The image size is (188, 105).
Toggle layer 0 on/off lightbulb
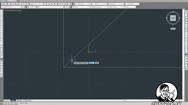31,7
